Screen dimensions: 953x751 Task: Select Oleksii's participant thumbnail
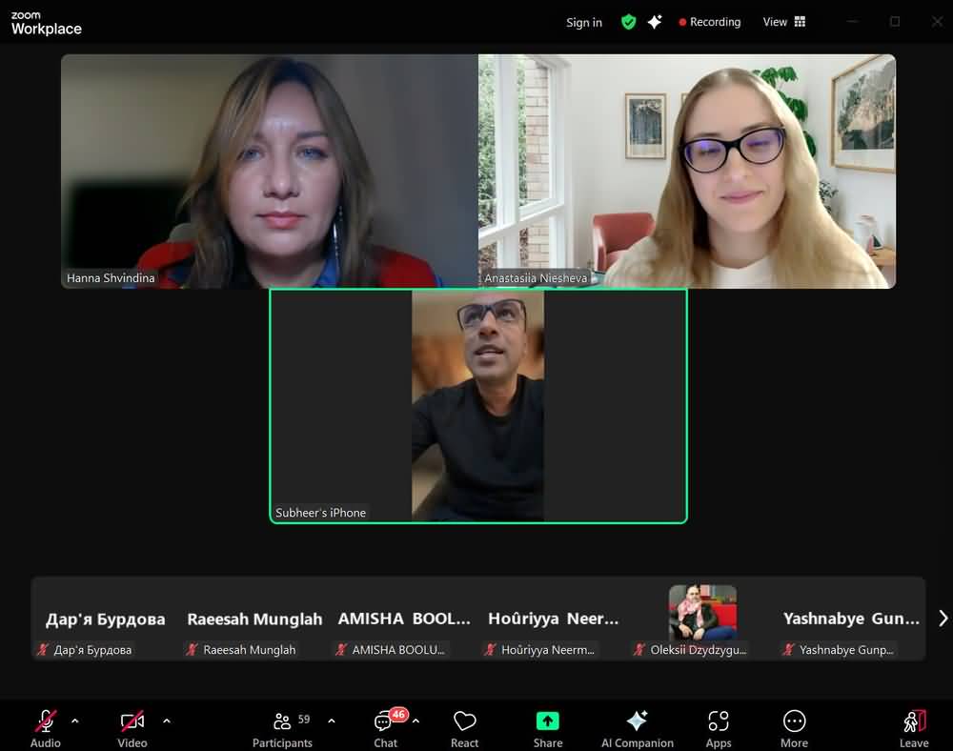pyautogui.click(x=702, y=619)
